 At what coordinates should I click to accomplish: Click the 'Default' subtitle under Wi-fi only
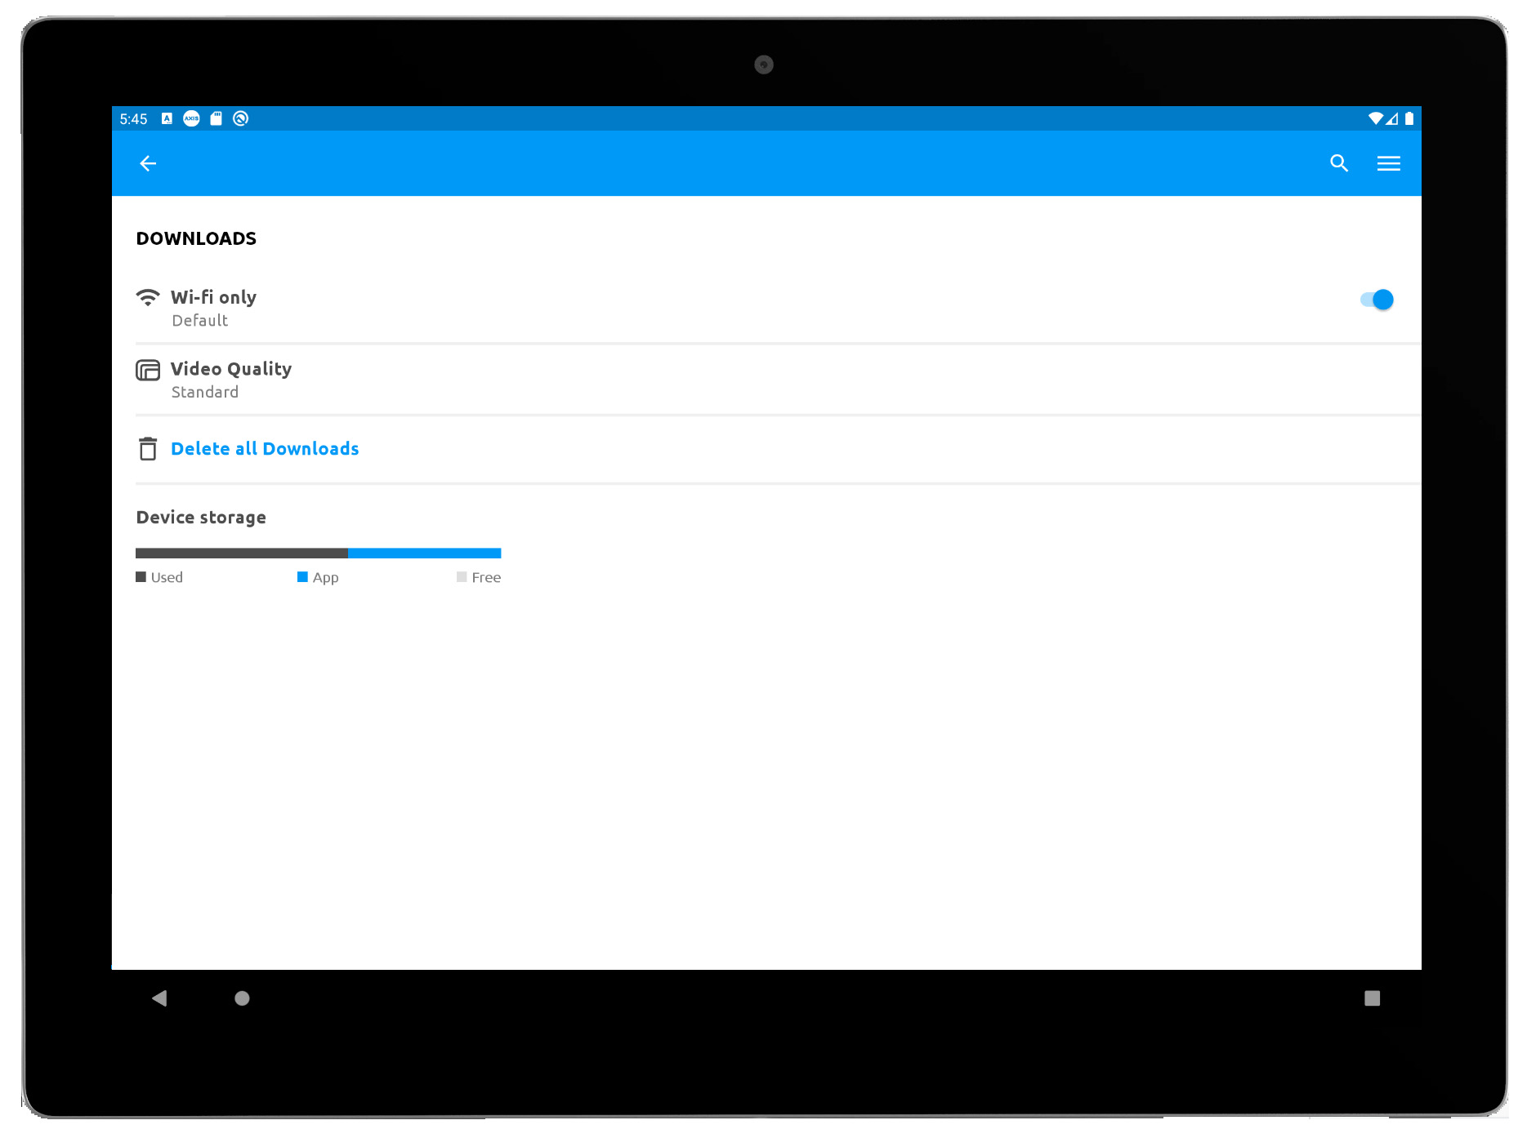point(200,321)
